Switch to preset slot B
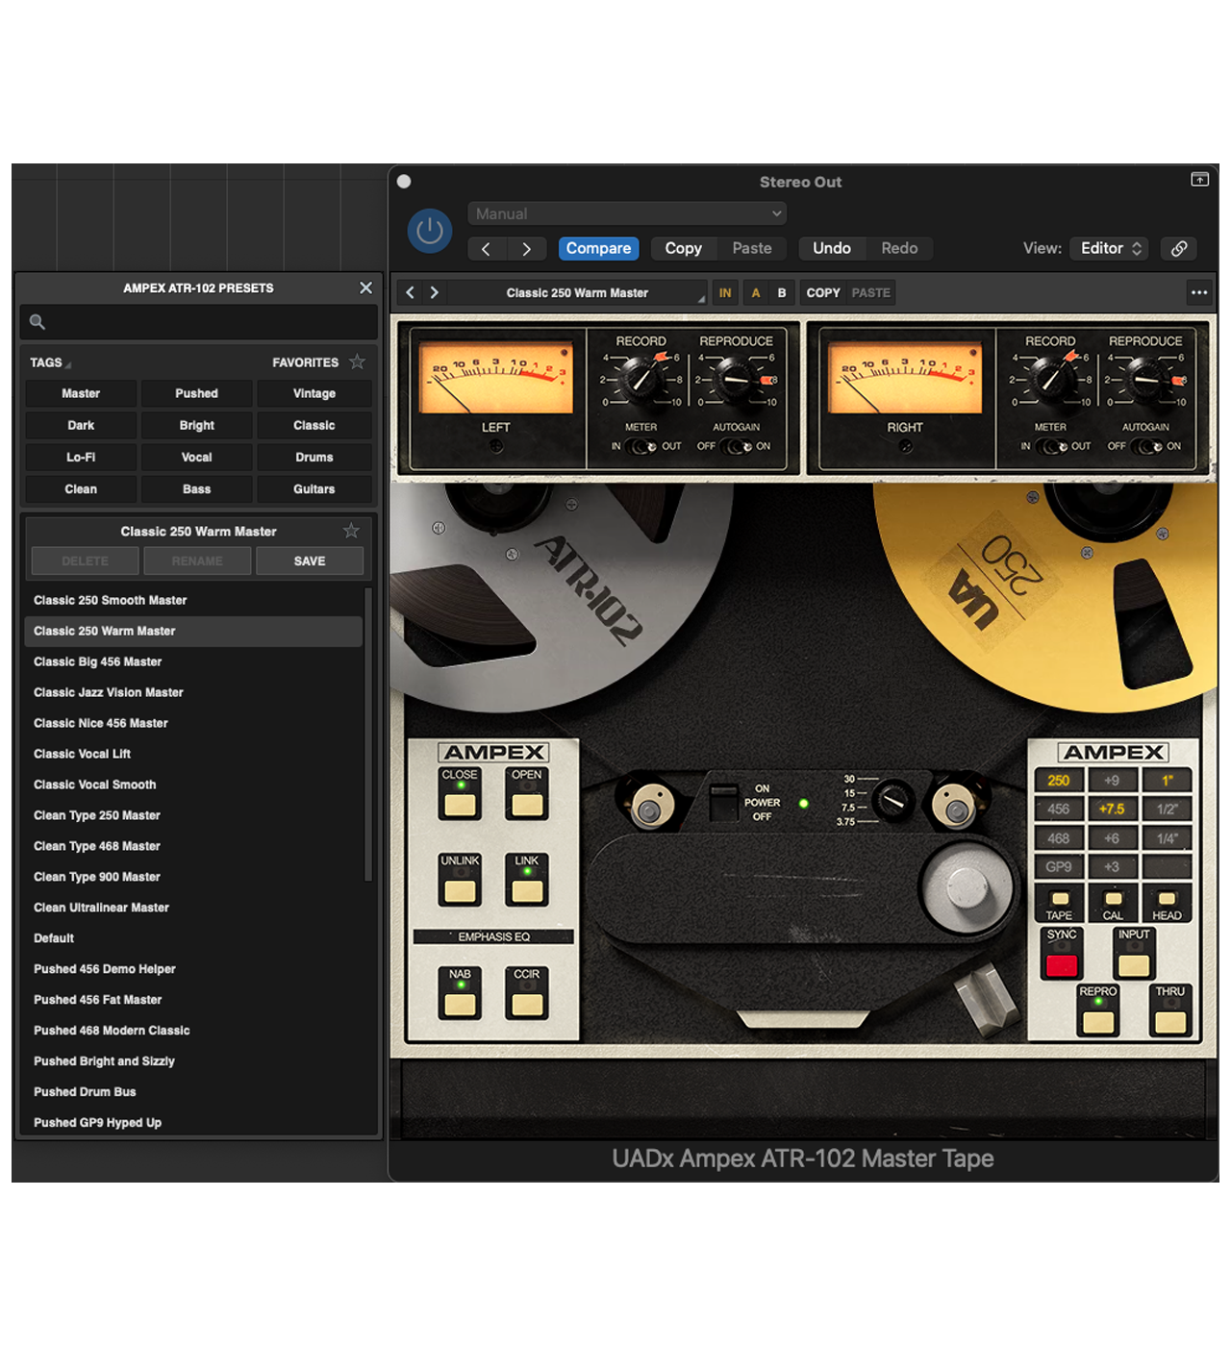The width and height of the screenshot is (1231, 1346). tap(781, 292)
